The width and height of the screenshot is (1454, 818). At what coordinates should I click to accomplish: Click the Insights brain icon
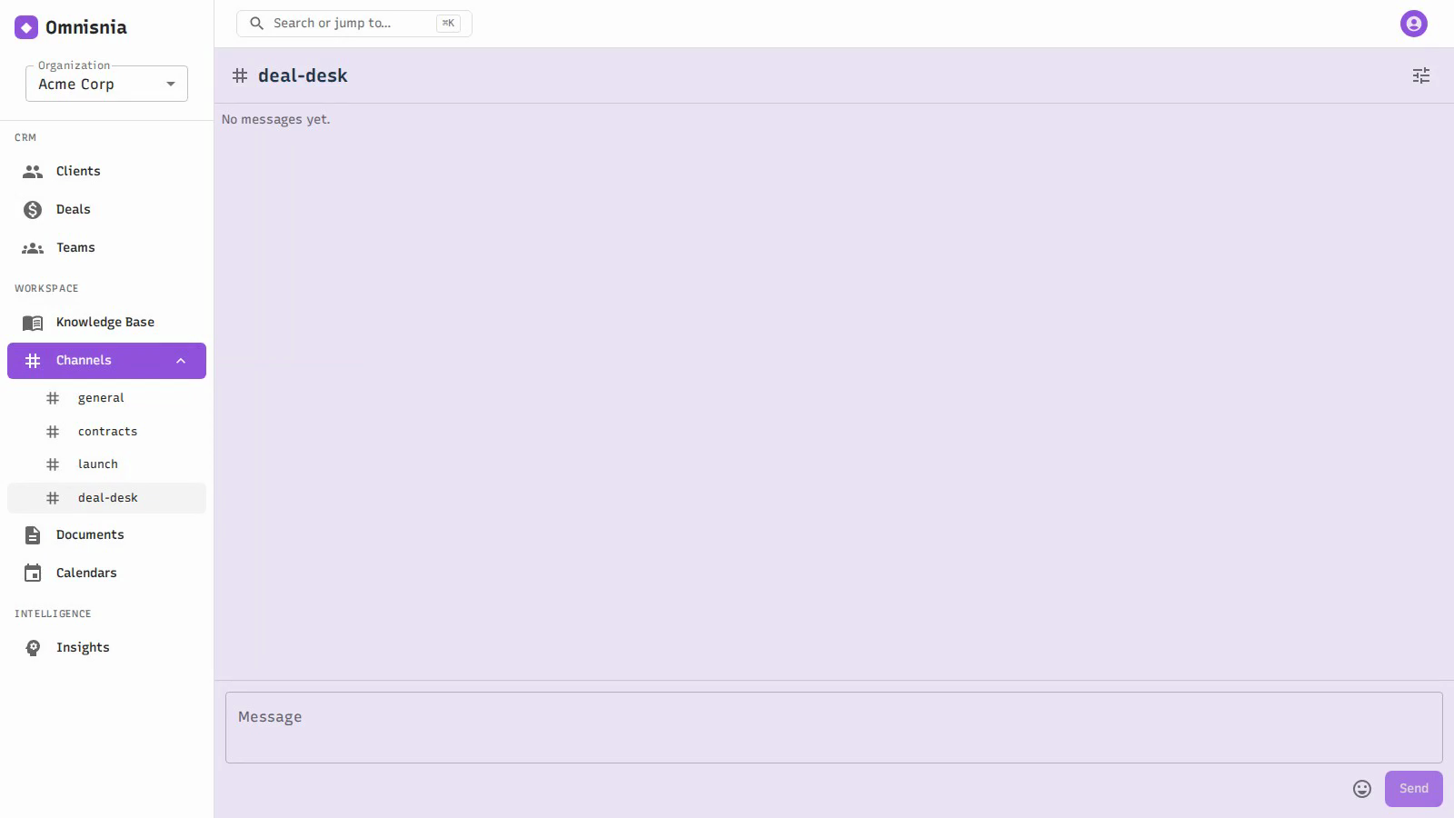point(33,648)
